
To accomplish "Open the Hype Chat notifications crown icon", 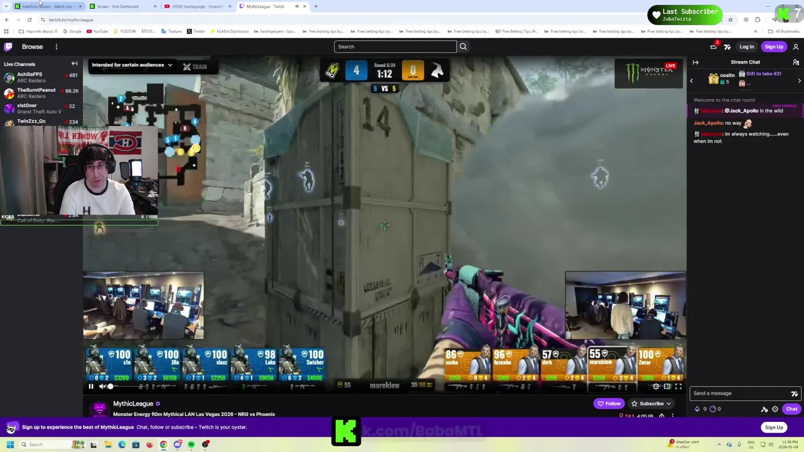I will point(714,46).
